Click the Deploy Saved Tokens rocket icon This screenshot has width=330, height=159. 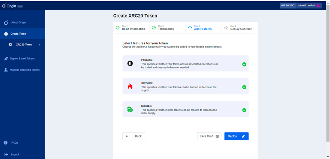pyautogui.click(x=6, y=59)
